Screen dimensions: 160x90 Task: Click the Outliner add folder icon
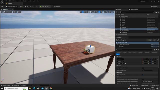coord(156,12)
